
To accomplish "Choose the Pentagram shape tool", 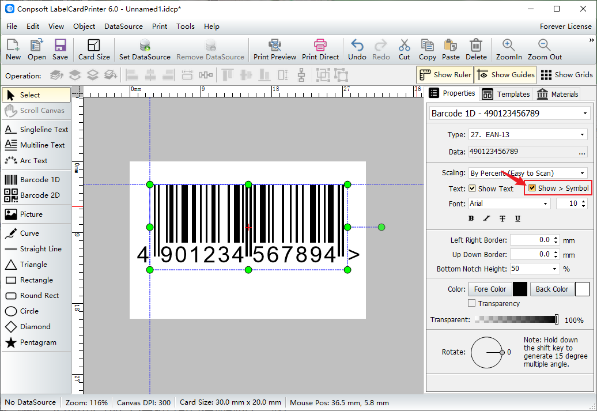I will click(x=36, y=342).
